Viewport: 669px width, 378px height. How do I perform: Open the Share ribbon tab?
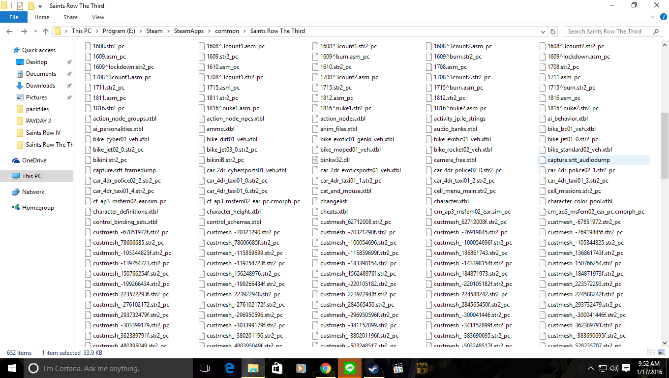(70, 17)
